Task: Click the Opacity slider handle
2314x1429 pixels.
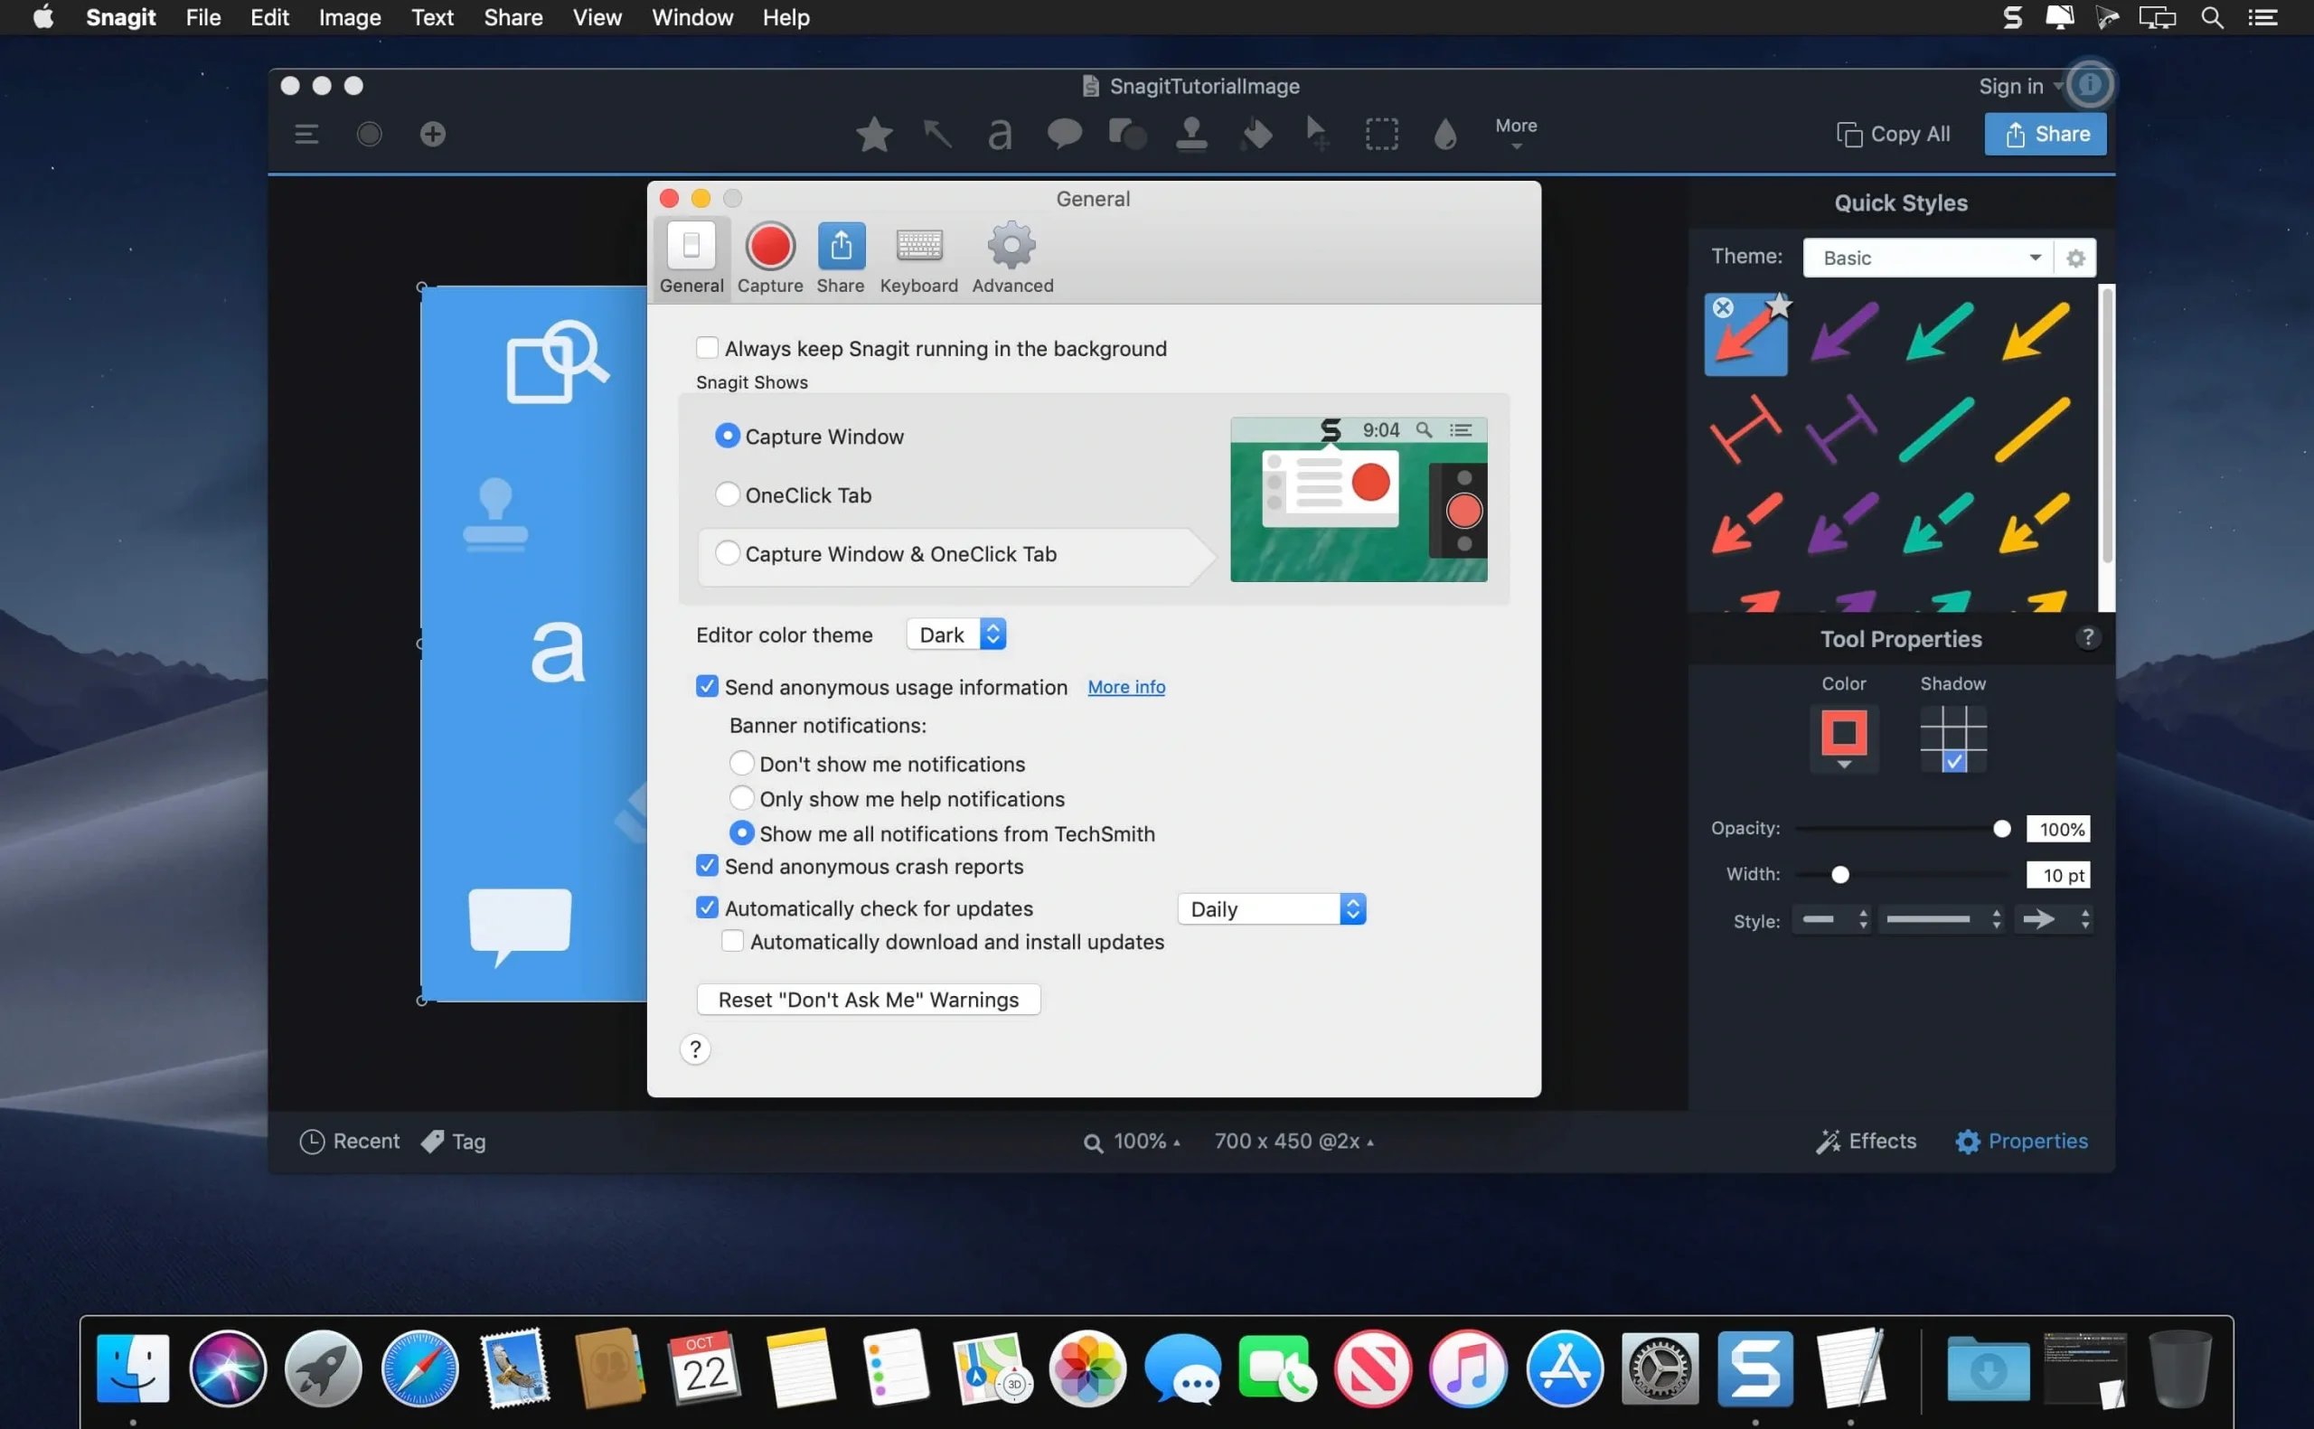Action: point(2001,829)
